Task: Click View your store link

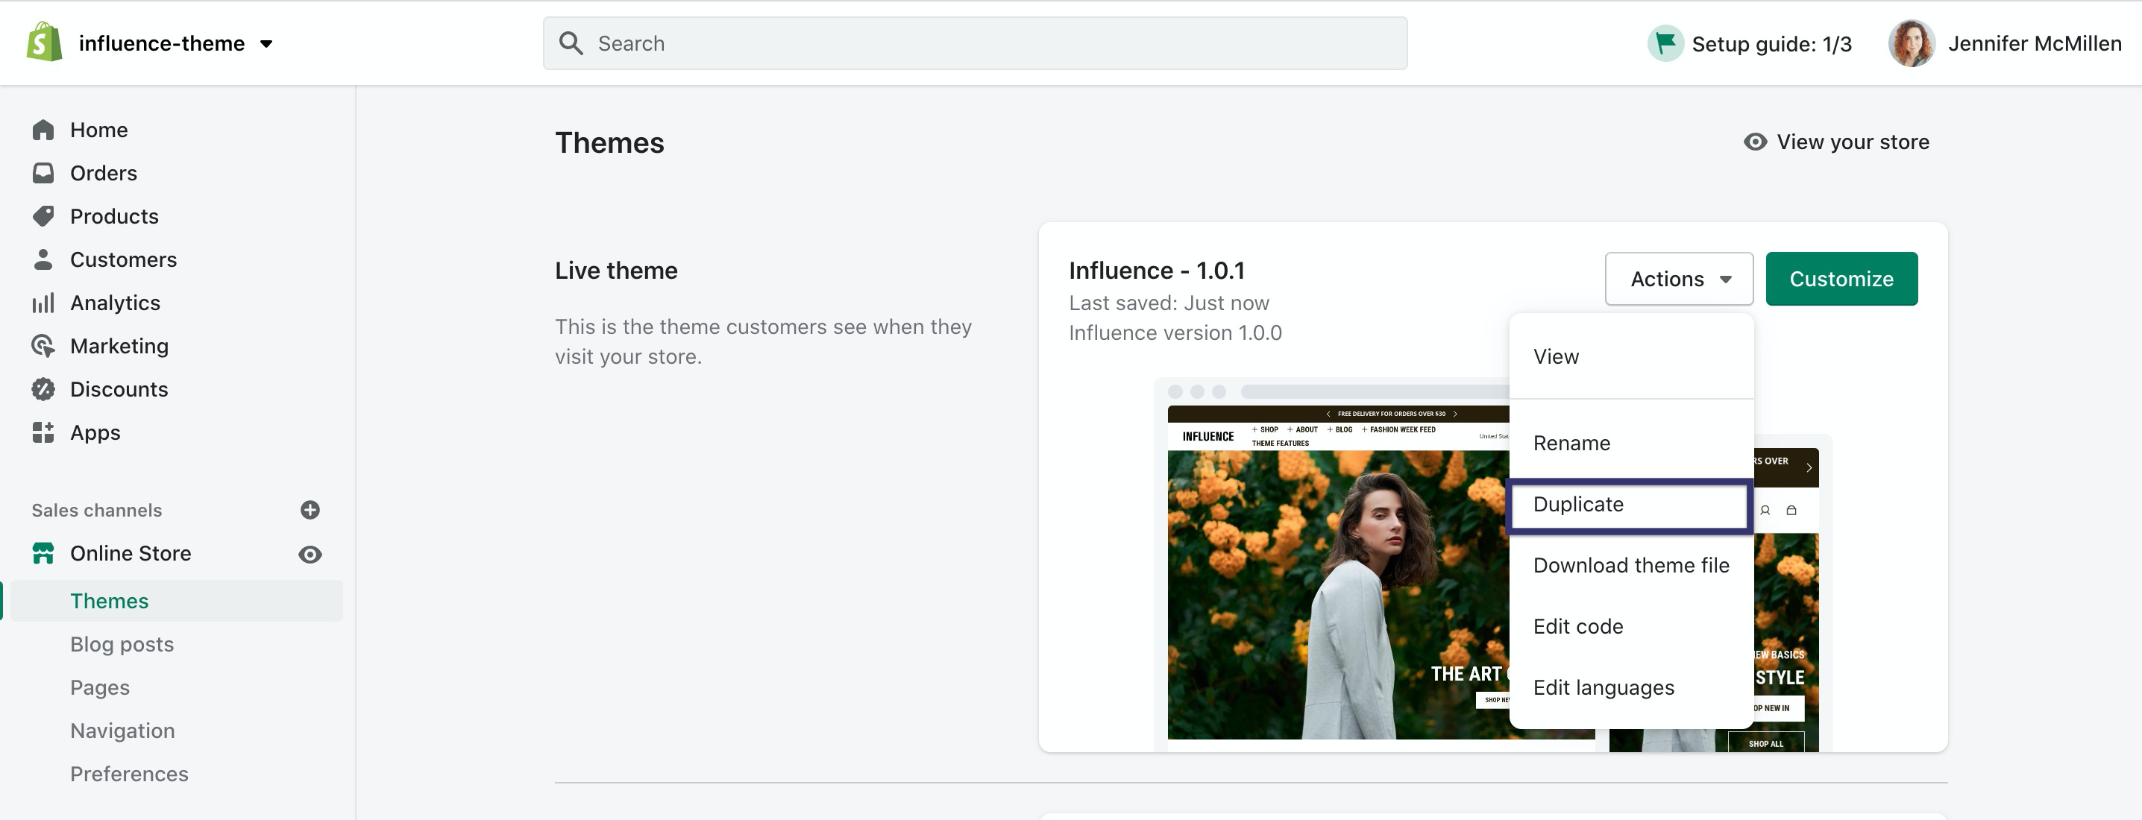Action: click(x=1853, y=142)
